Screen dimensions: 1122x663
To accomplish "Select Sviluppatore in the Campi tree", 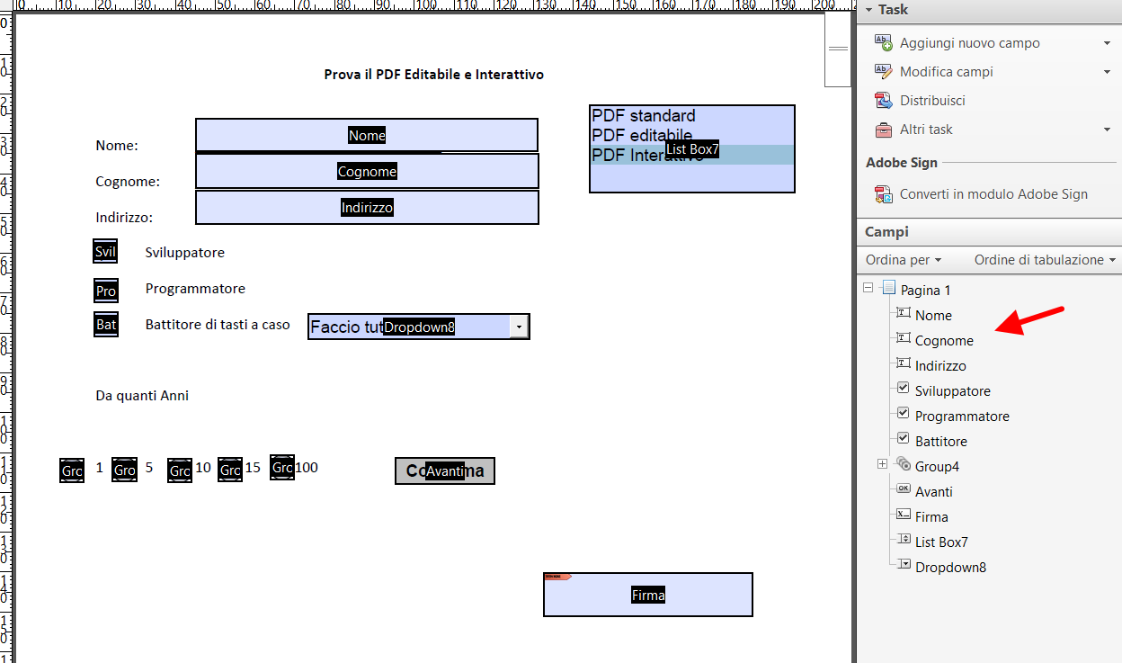I will tap(952, 391).
